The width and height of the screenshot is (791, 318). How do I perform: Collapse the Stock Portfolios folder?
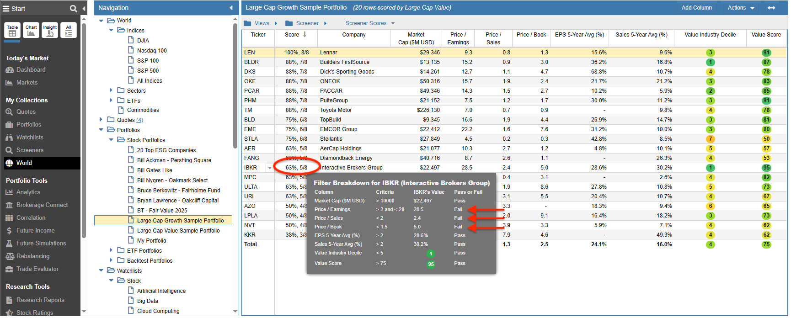coord(111,140)
